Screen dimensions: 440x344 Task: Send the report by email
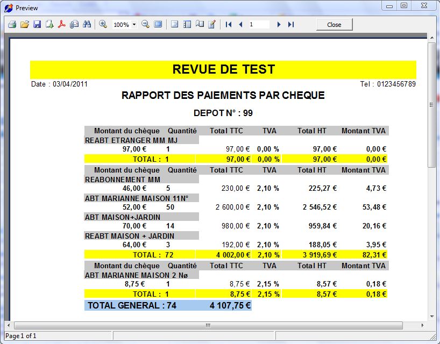tap(73, 24)
